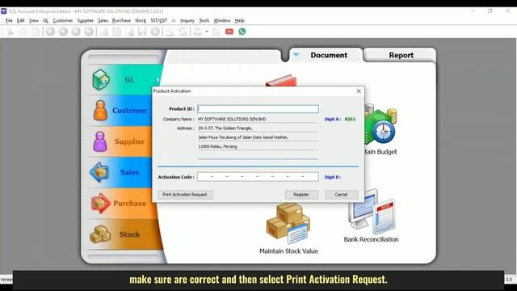517x291 pixels.
Task: Open the Help menu
Action: coord(240,20)
